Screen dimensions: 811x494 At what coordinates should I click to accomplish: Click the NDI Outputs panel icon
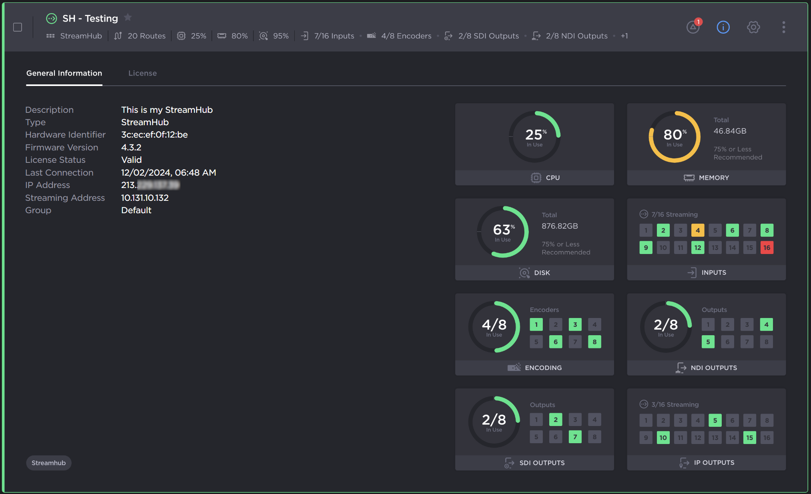pos(682,368)
